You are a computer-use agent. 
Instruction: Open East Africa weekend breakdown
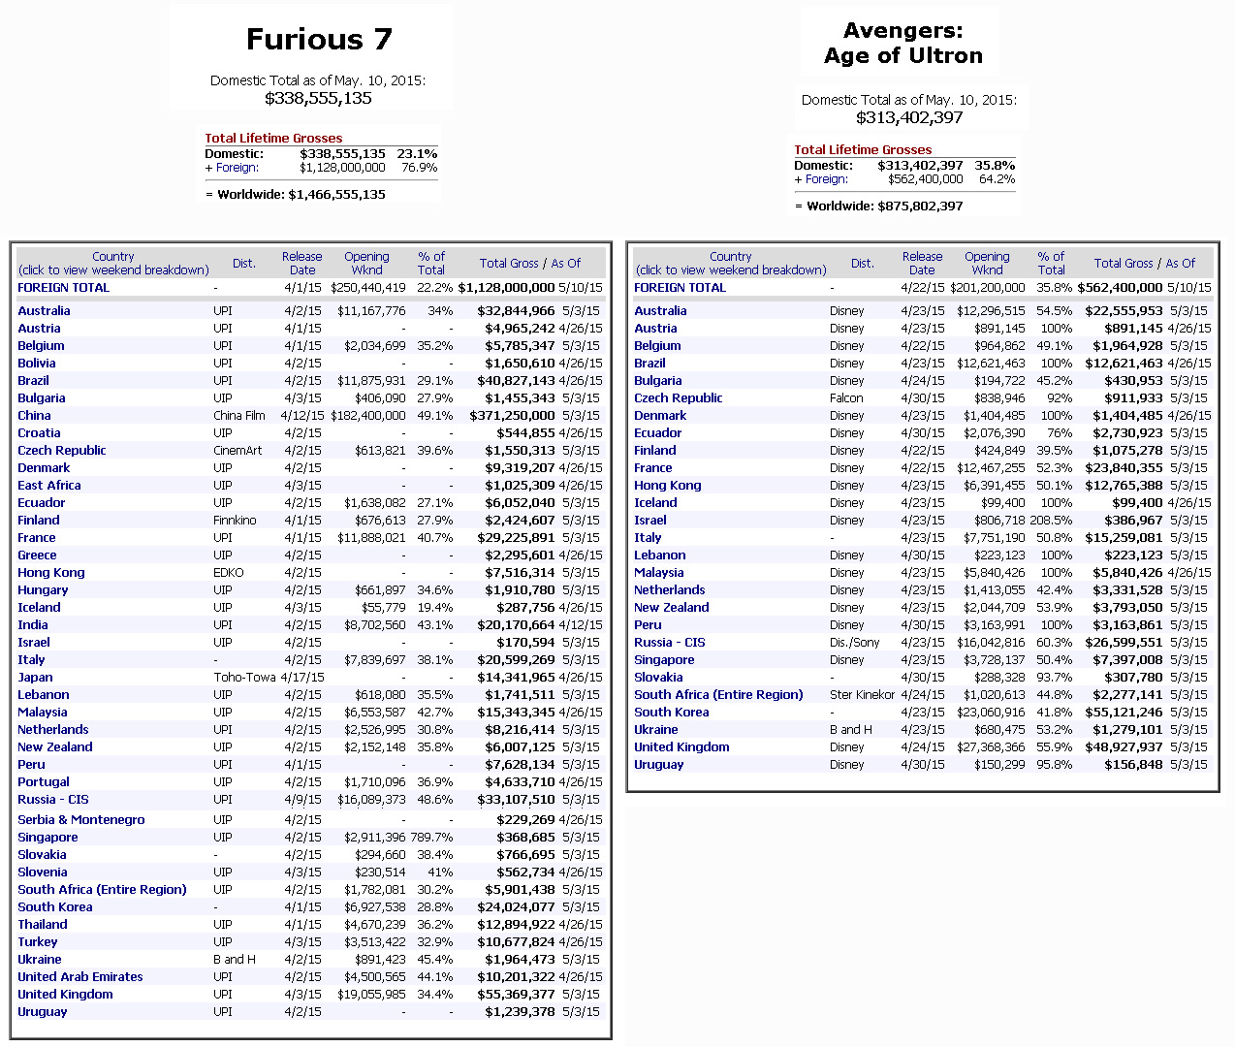pos(49,486)
